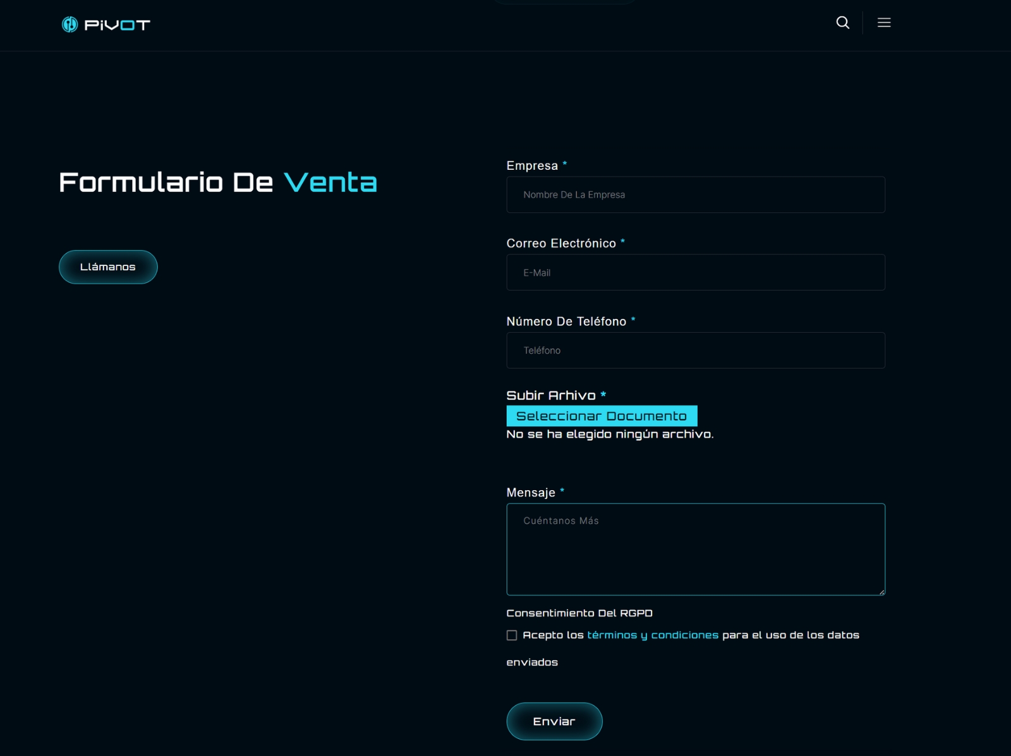Click the Pivot circular logo icon
Screen dimensions: 1011x756
(x=70, y=25)
